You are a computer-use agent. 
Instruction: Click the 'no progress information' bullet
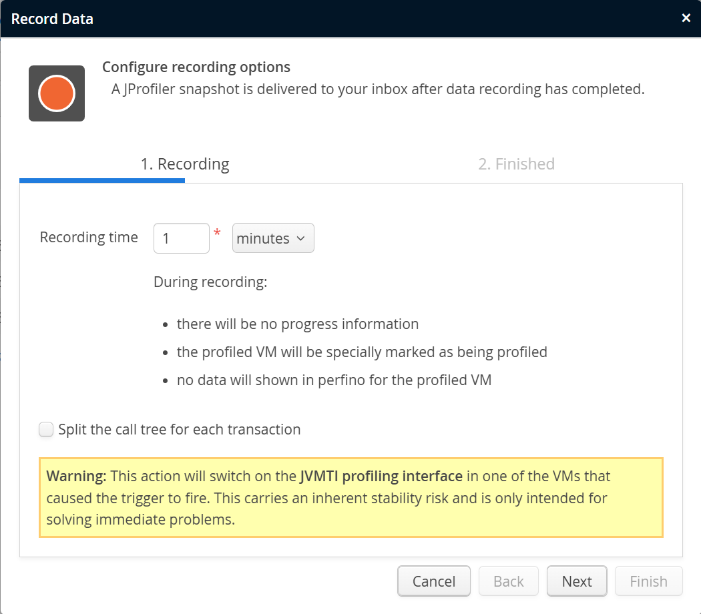[x=297, y=324]
